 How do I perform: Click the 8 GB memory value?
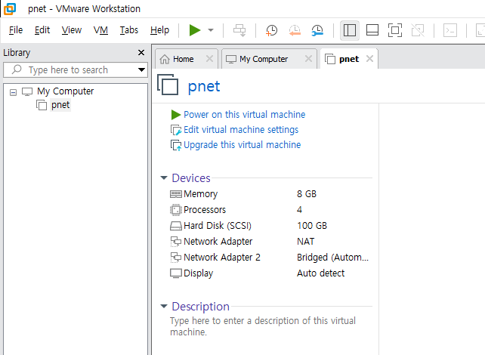[307, 194]
